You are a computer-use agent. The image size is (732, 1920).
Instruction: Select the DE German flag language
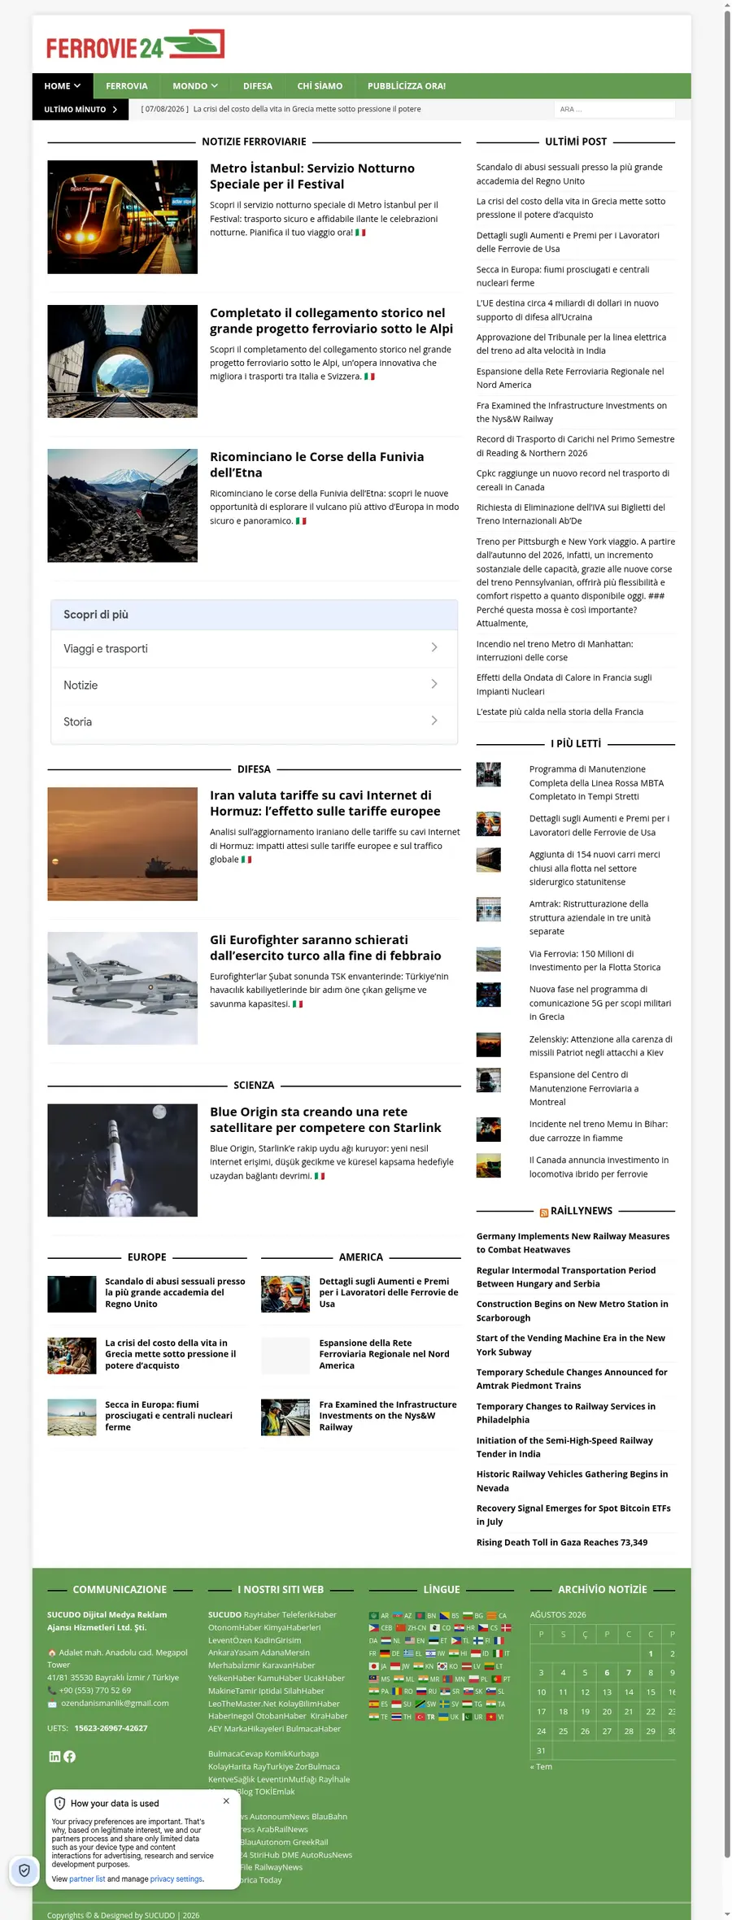pyautogui.click(x=390, y=1653)
